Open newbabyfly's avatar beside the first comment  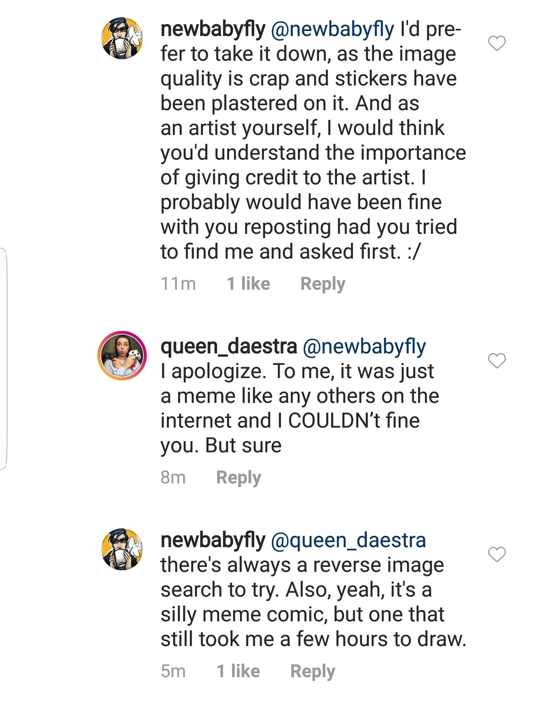point(122,38)
